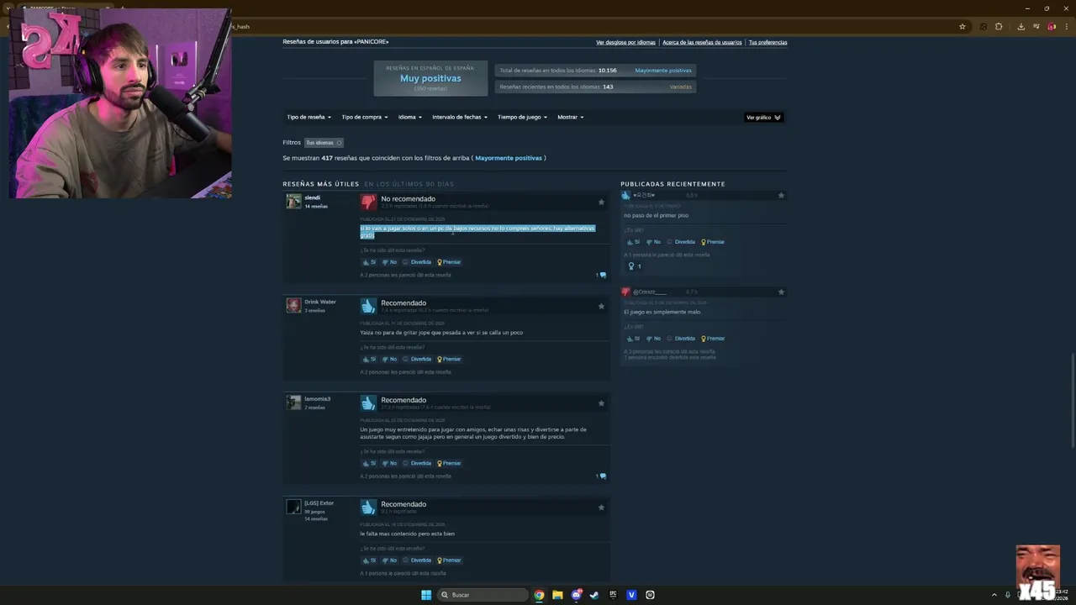This screenshot has height=605, width=1076.
Task: Click the thumbs-up icon on [LGS] Extor's review
Action: tap(368, 508)
